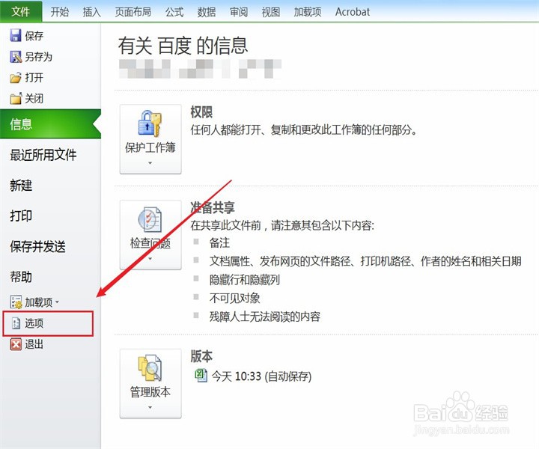The height and width of the screenshot is (449, 539).
Task: Click the 准备共享 heading
Action: [x=213, y=207]
